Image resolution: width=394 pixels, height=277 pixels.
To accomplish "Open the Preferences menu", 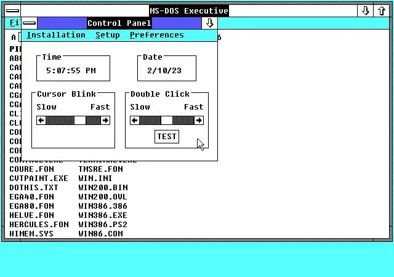I will [x=157, y=35].
